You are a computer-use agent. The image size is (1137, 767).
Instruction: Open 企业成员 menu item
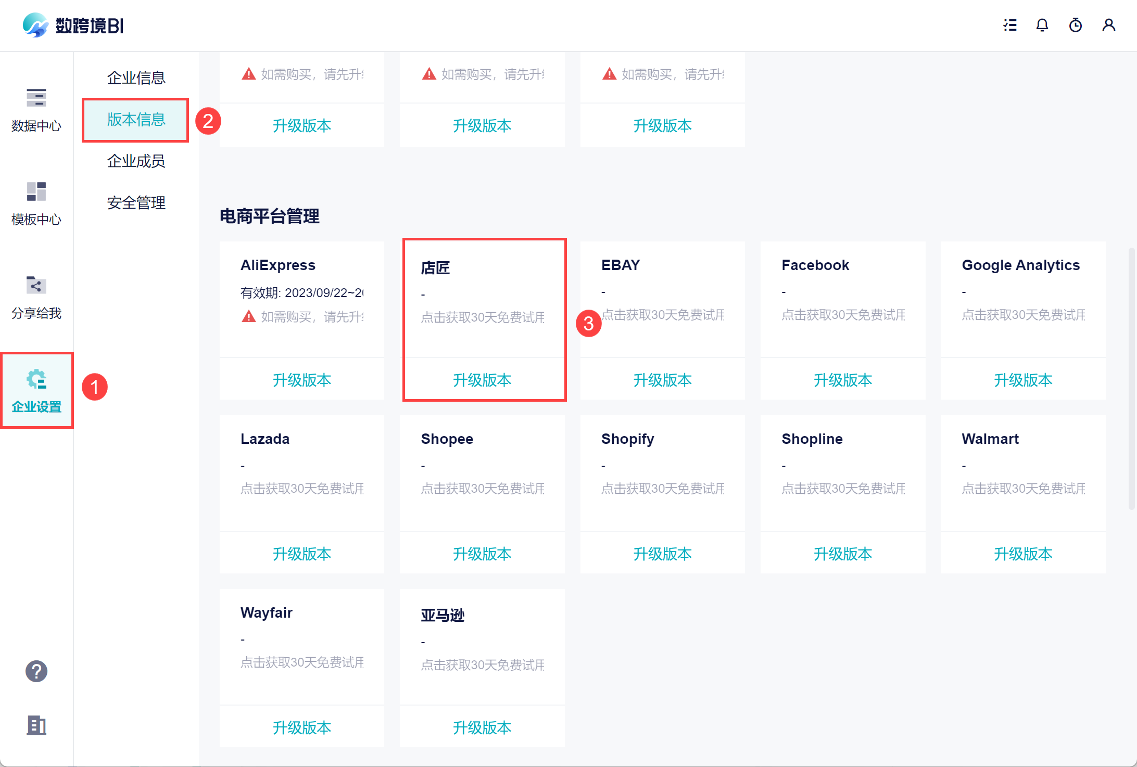coord(136,161)
